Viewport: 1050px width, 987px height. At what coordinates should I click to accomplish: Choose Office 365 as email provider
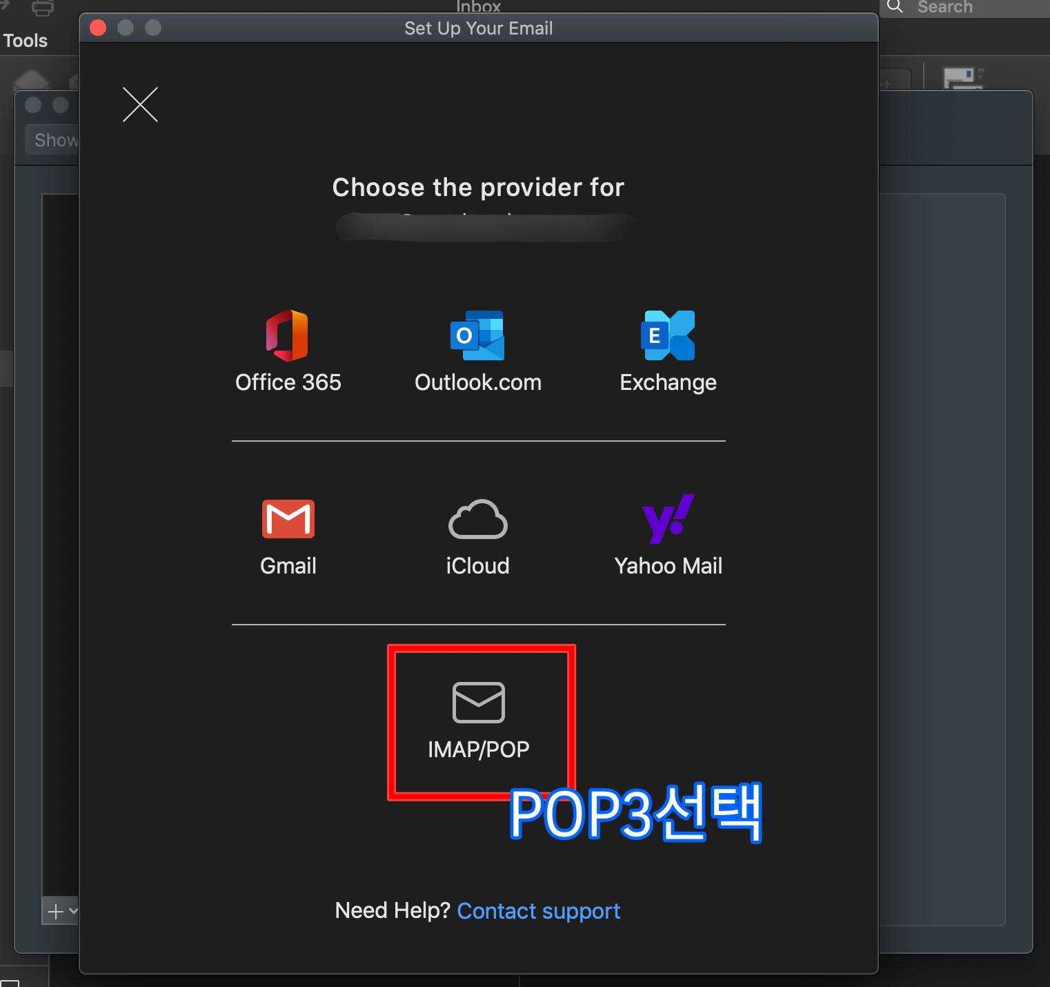[288, 352]
